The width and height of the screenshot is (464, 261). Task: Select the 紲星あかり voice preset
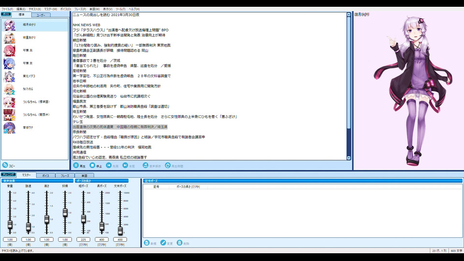click(x=35, y=38)
